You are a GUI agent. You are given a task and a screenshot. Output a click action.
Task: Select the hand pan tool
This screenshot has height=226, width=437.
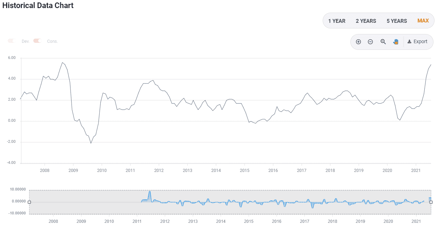pyautogui.click(x=396, y=42)
